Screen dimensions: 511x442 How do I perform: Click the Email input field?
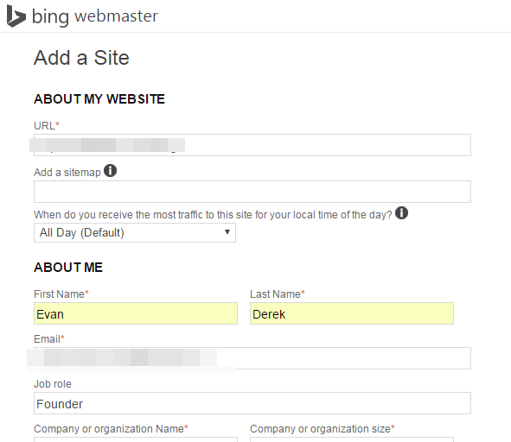click(x=252, y=358)
